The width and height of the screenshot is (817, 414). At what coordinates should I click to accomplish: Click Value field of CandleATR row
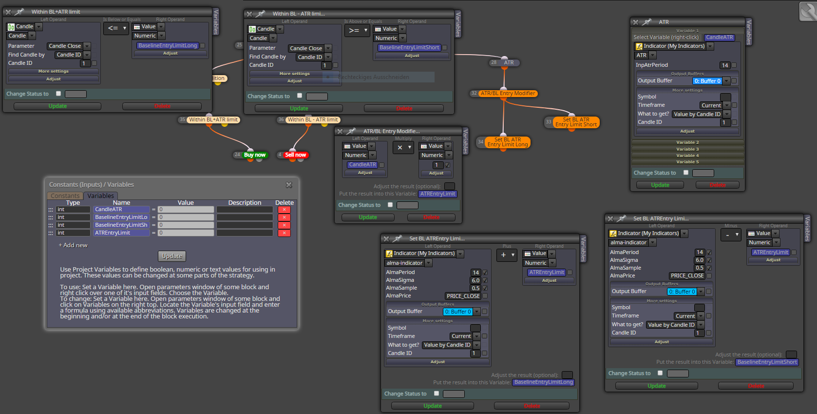point(186,210)
